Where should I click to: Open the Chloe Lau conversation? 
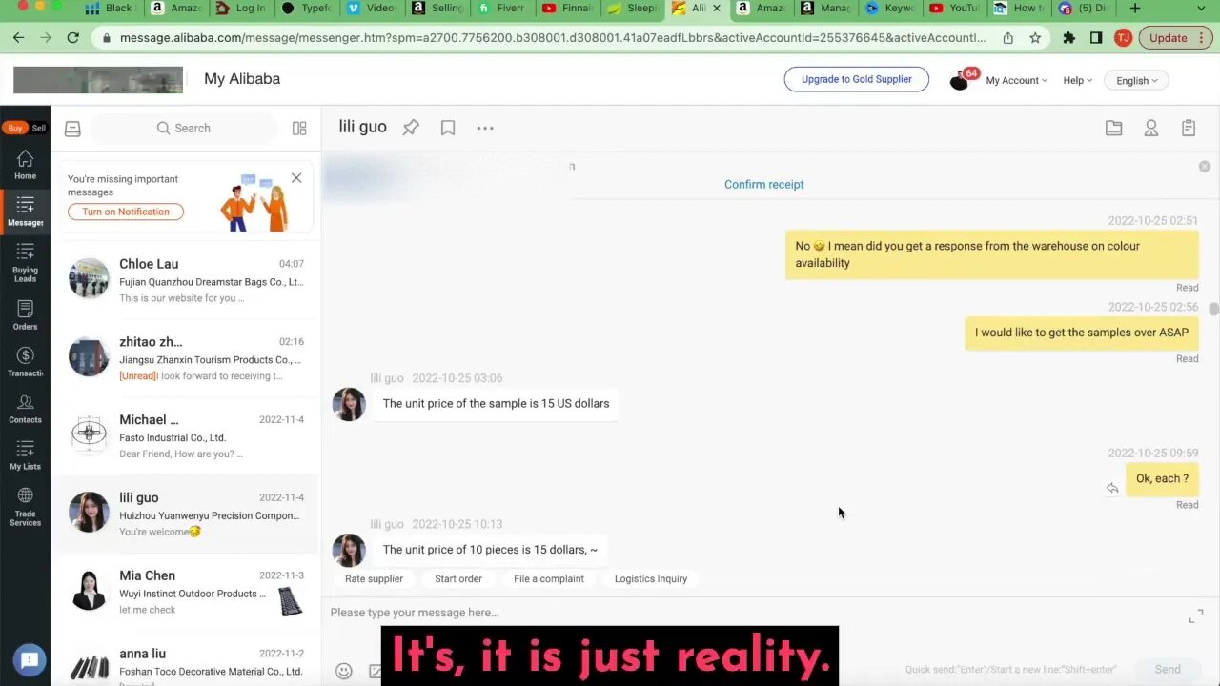(x=186, y=280)
